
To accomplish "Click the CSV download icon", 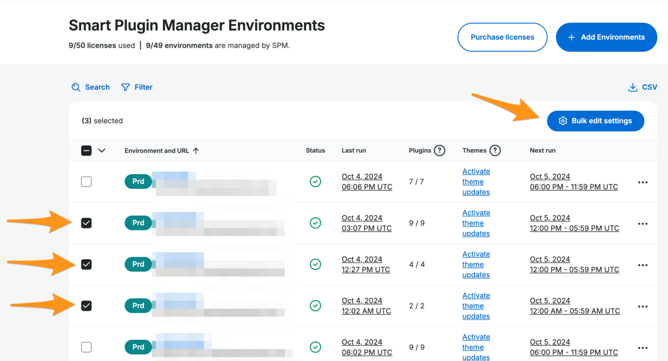I will (x=633, y=87).
